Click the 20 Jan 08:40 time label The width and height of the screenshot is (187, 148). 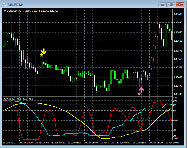[x=140, y=143]
